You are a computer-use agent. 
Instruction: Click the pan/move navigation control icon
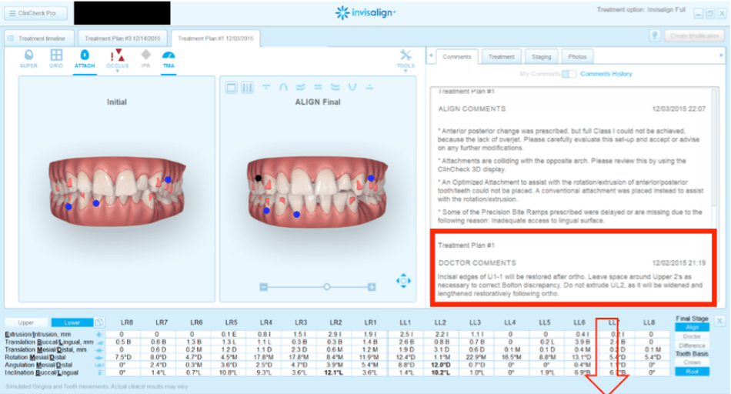[x=403, y=281]
